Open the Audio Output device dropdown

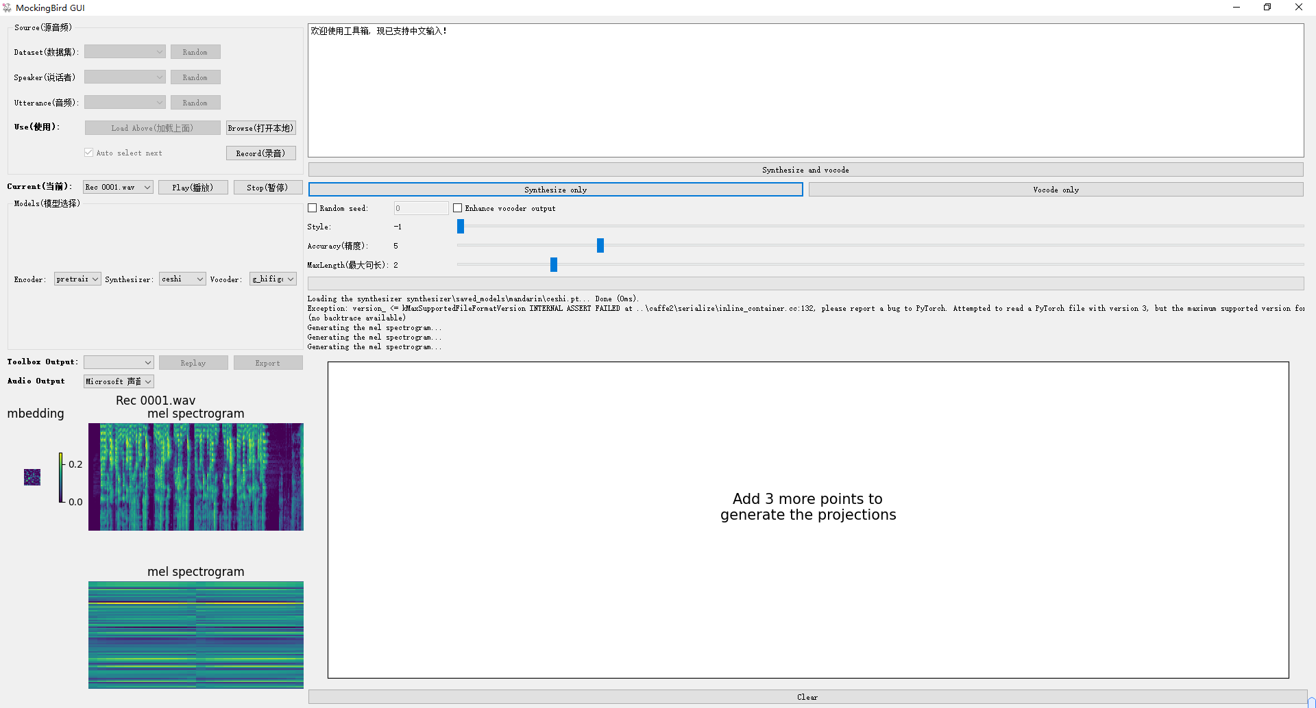tap(119, 381)
